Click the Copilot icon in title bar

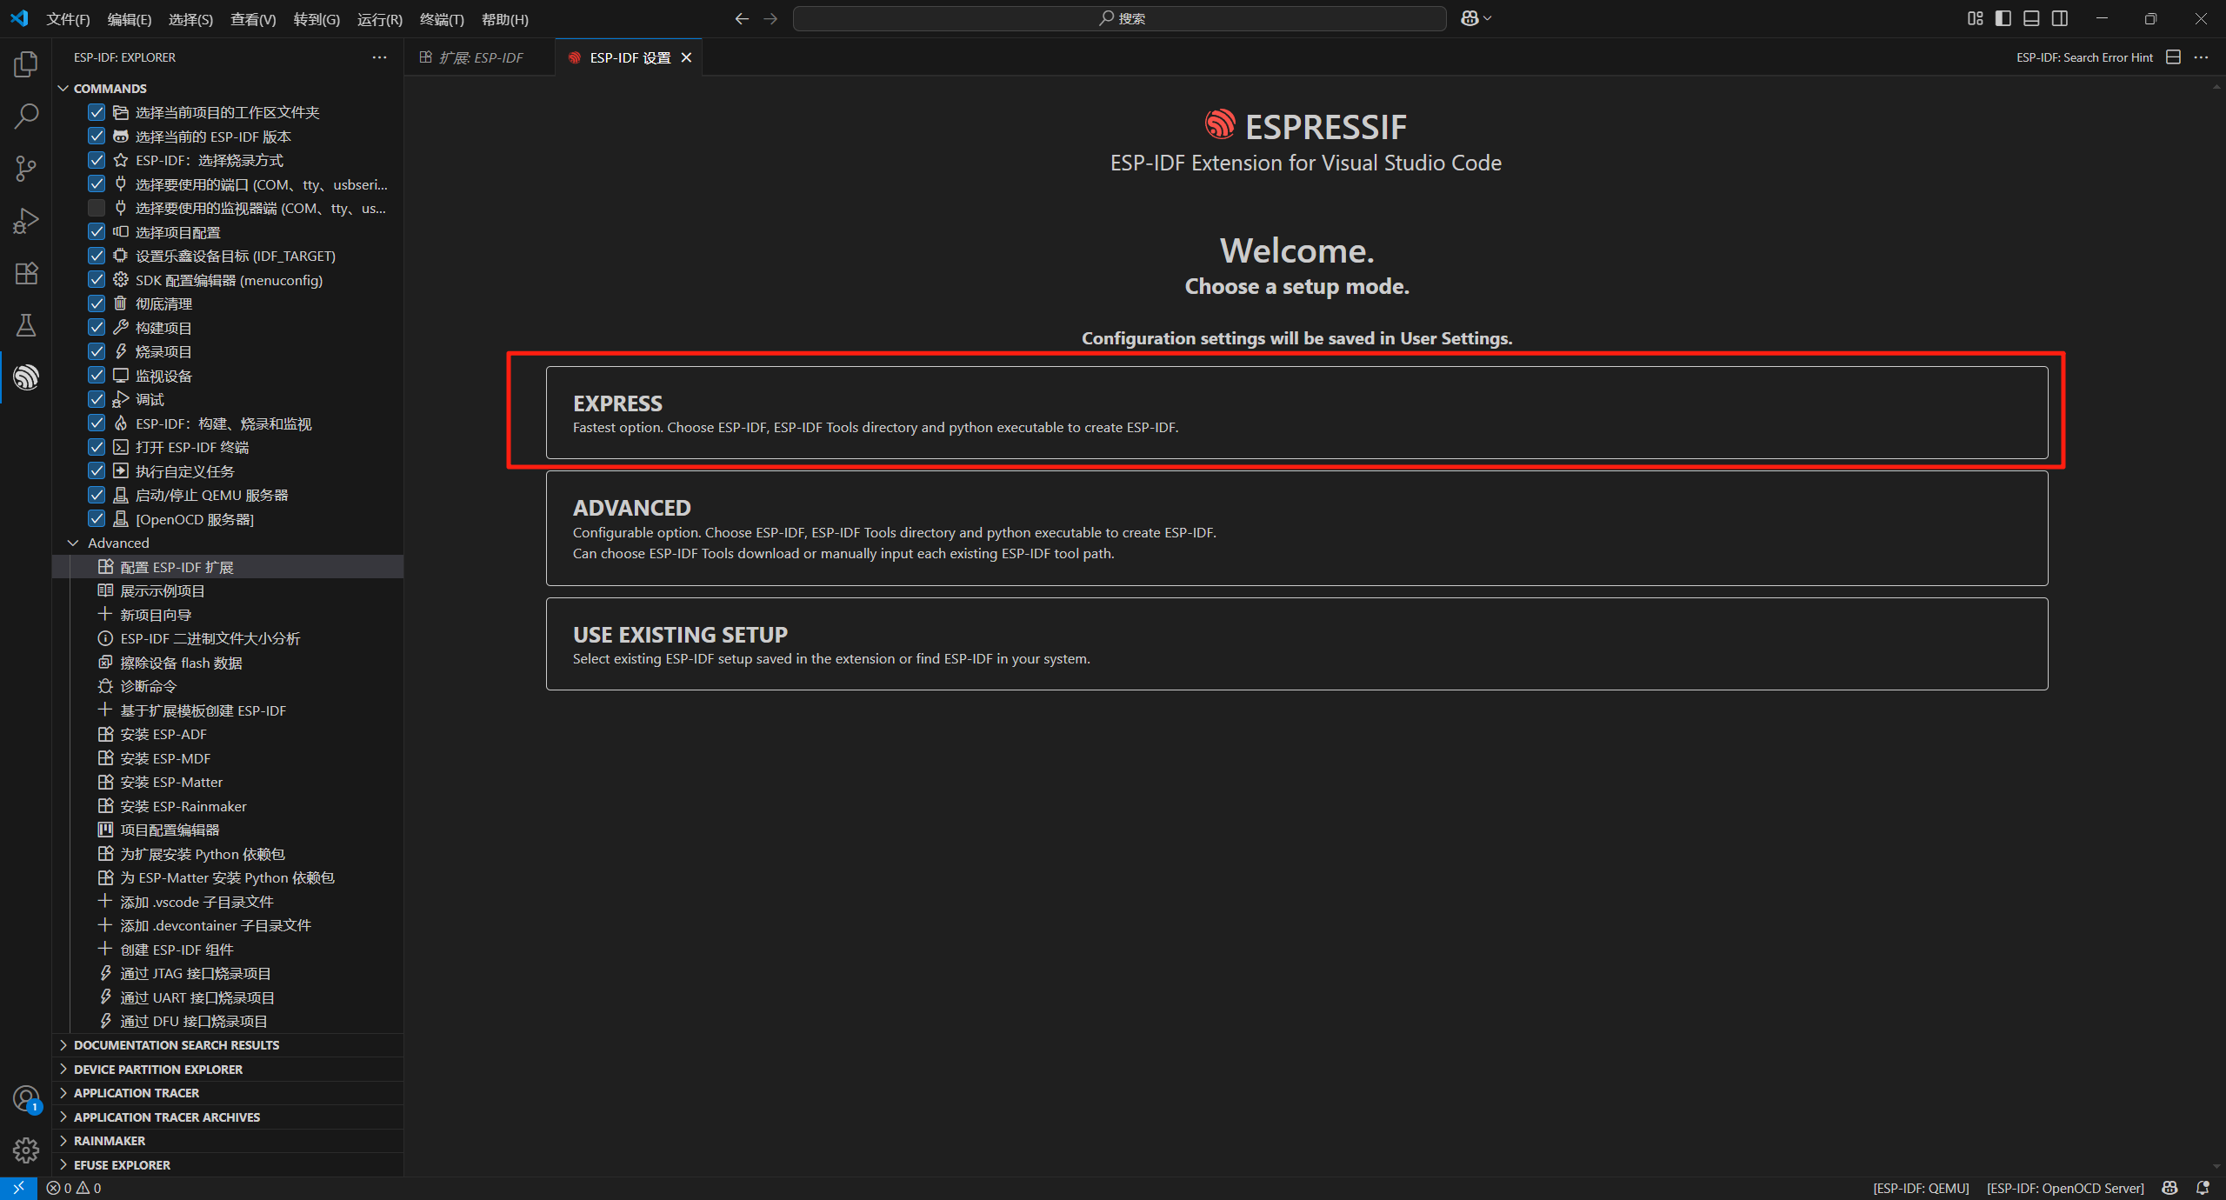coord(1470,18)
